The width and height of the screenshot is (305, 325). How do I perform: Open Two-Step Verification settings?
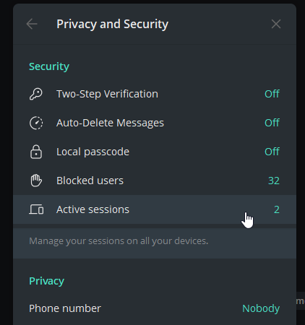(x=155, y=94)
